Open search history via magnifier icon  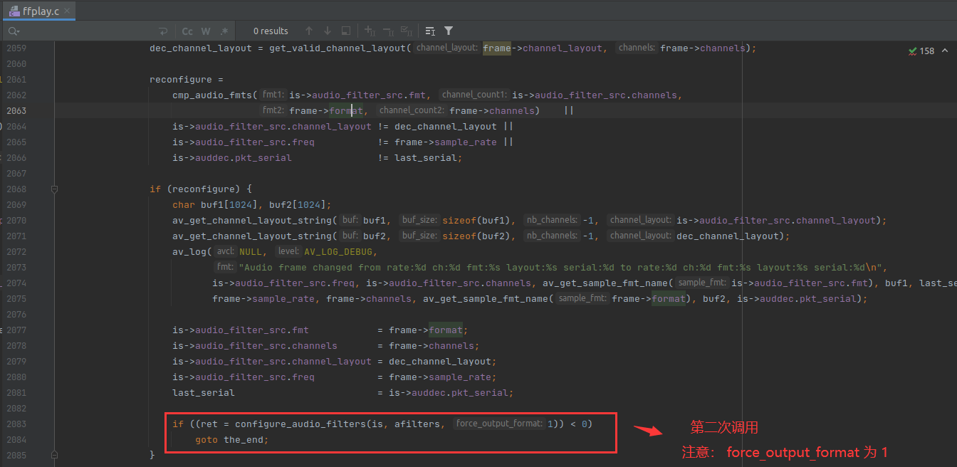click(13, 31)
